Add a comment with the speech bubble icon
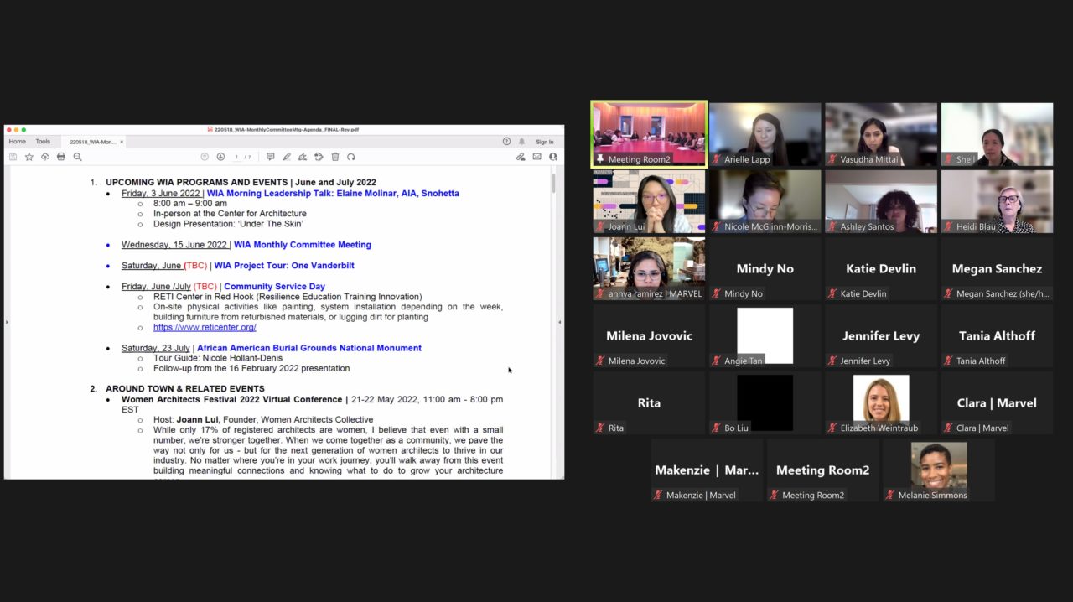Viewport: 1073px width, 602px height. 270,157
